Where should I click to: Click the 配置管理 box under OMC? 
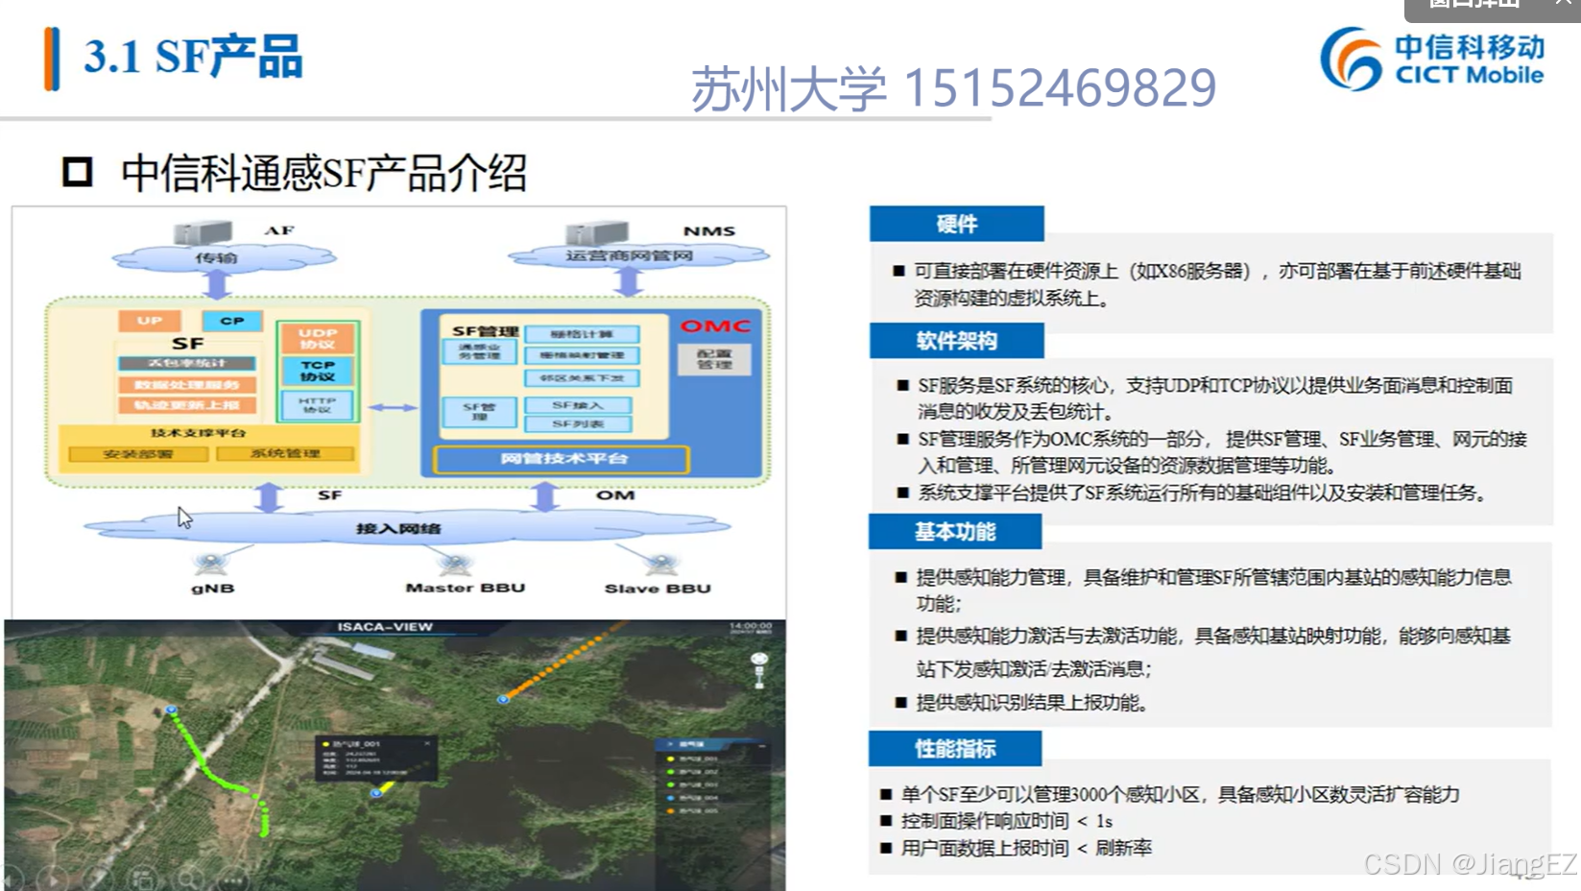point(714,359)
